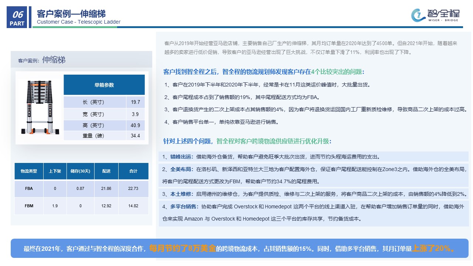Select the FBA row label
Image resolution: width=473 pixels, height=266 pixels.
pyautogui.click(x=29, y=188)
